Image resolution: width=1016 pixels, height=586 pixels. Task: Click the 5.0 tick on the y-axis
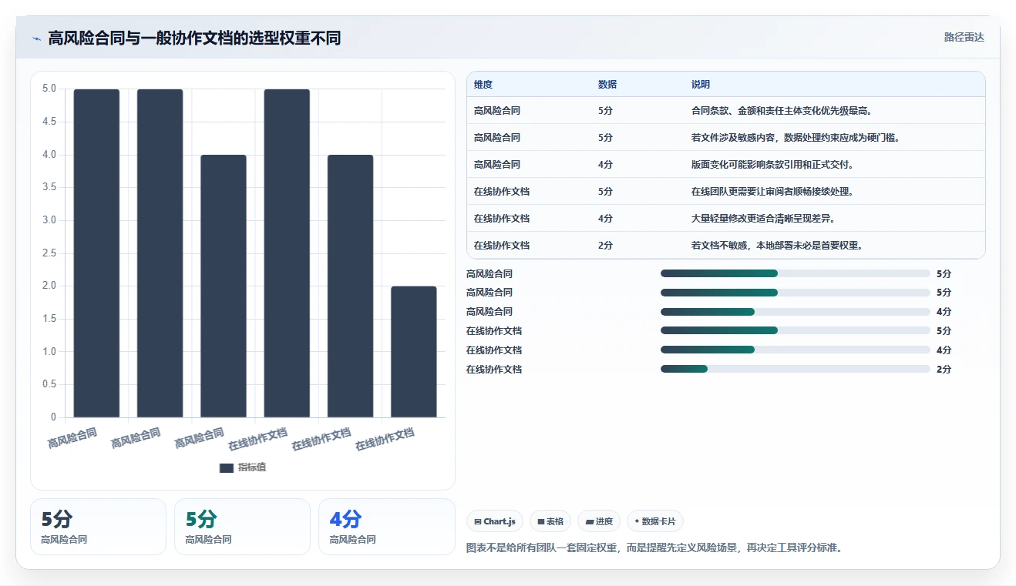[x=49, y=89]
